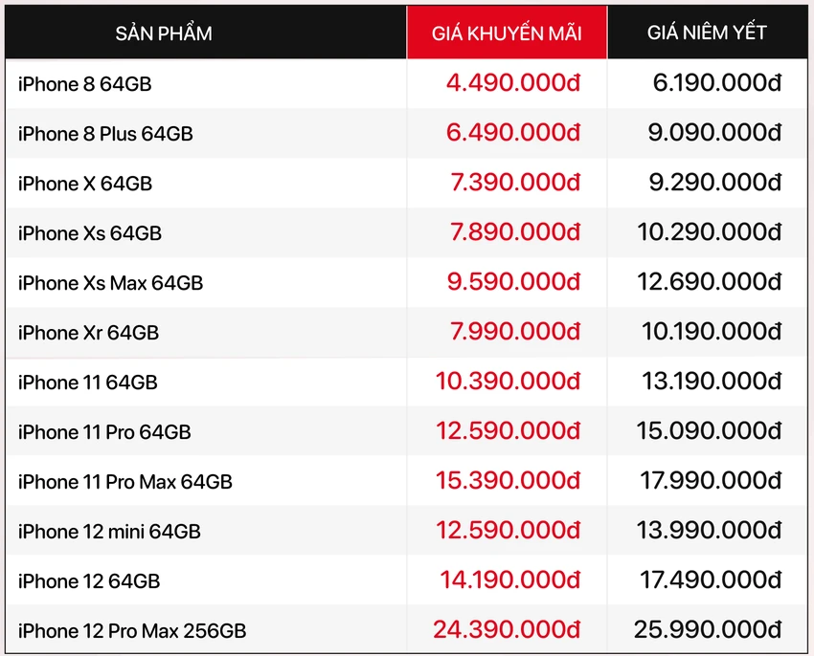Select iPhone 12 64GB product name
The image size is (814, 656).
coord(89,581)
